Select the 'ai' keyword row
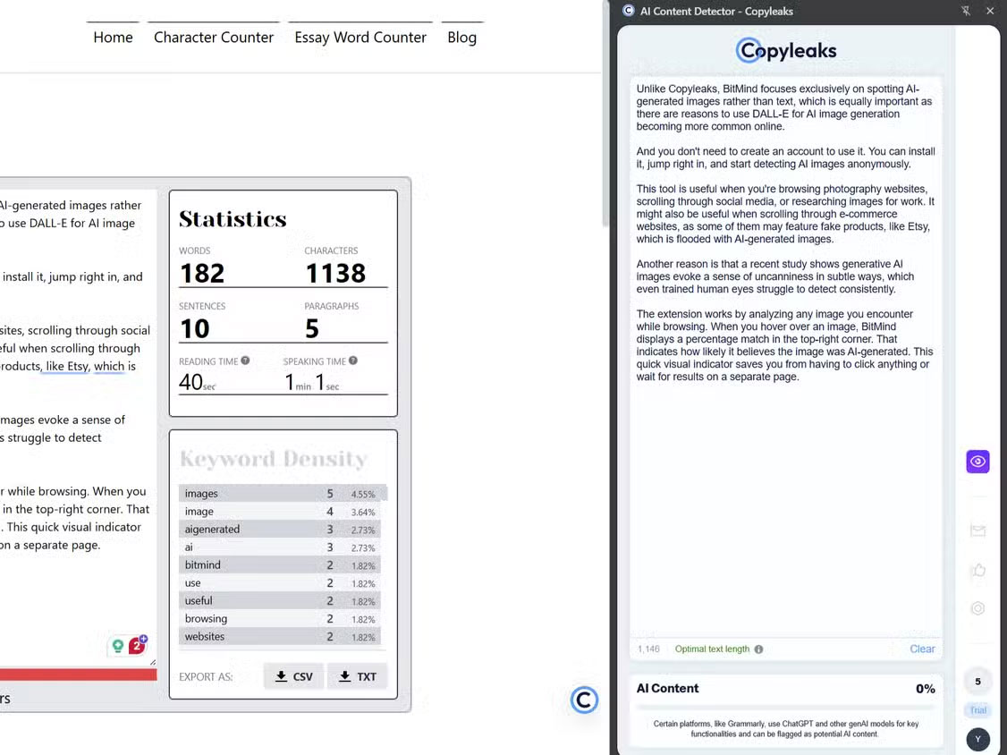The width and height of the screenshot is (1007, 755). [280, 547]
